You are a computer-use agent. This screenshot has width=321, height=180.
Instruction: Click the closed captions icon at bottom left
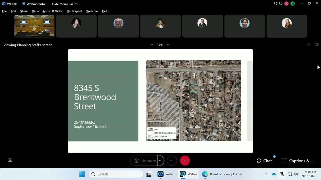(10, 160)
